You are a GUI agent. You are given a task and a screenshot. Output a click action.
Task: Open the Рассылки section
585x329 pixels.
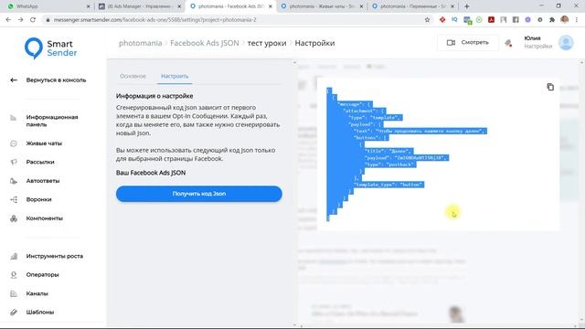point(40,162)
